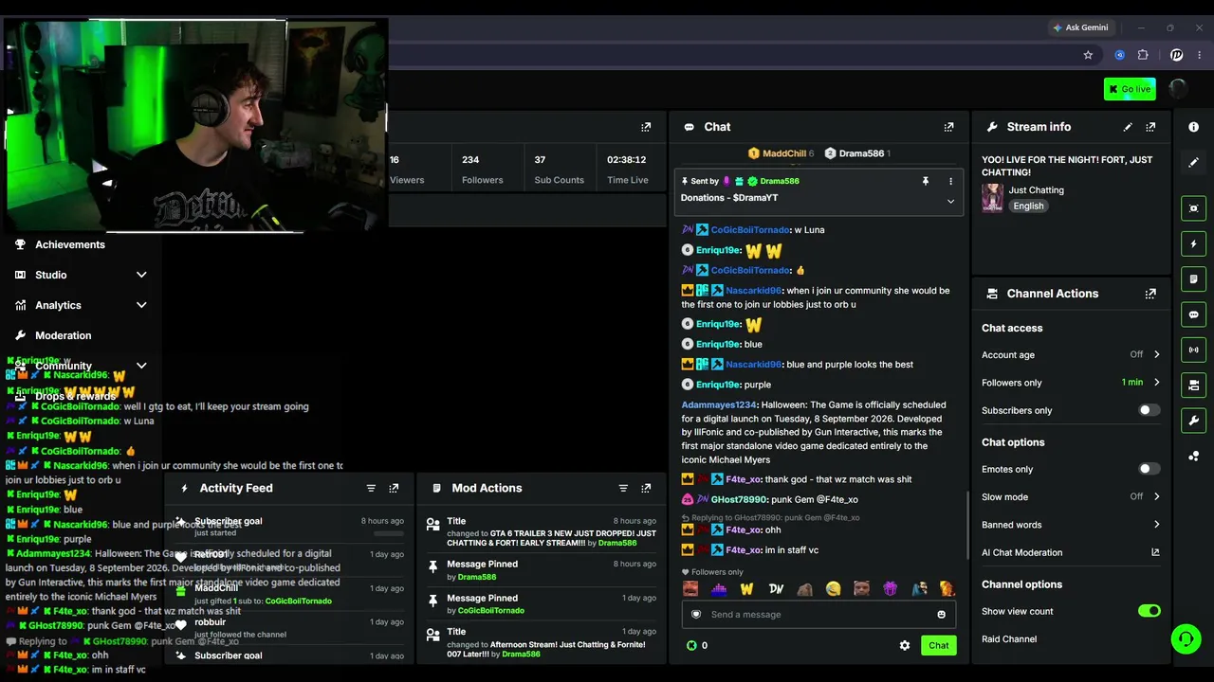The width and height of the screenshot is (1214, 682).
Task: Open the browser Extensions puzzle icon
Action: pos(1143,55)
